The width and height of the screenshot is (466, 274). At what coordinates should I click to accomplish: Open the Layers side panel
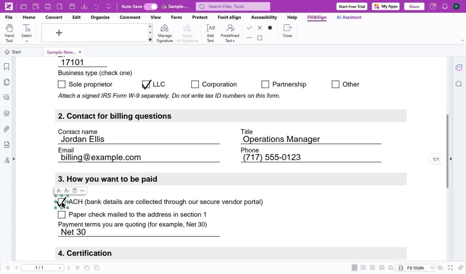(7, 114)
